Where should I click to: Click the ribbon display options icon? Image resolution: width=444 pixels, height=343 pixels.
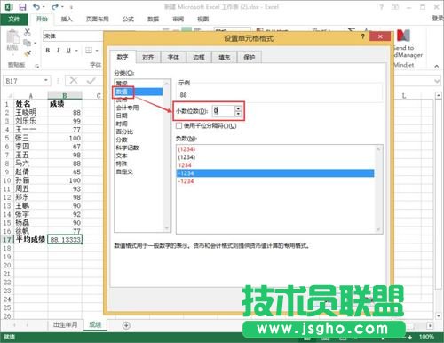(395, 7)
